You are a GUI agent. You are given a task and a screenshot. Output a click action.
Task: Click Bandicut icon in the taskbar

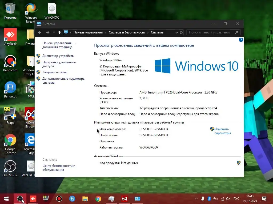click(x=72, y=199)
